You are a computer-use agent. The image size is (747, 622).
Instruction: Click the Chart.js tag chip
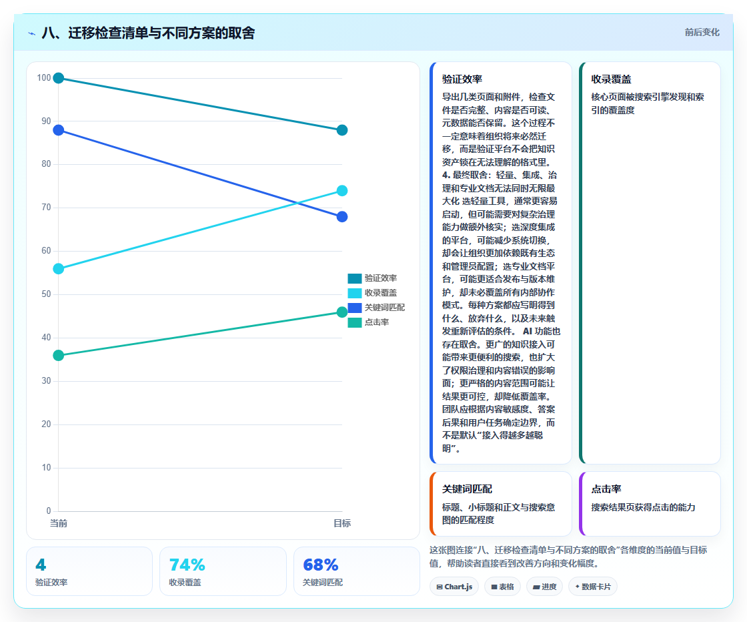point(454,587)
